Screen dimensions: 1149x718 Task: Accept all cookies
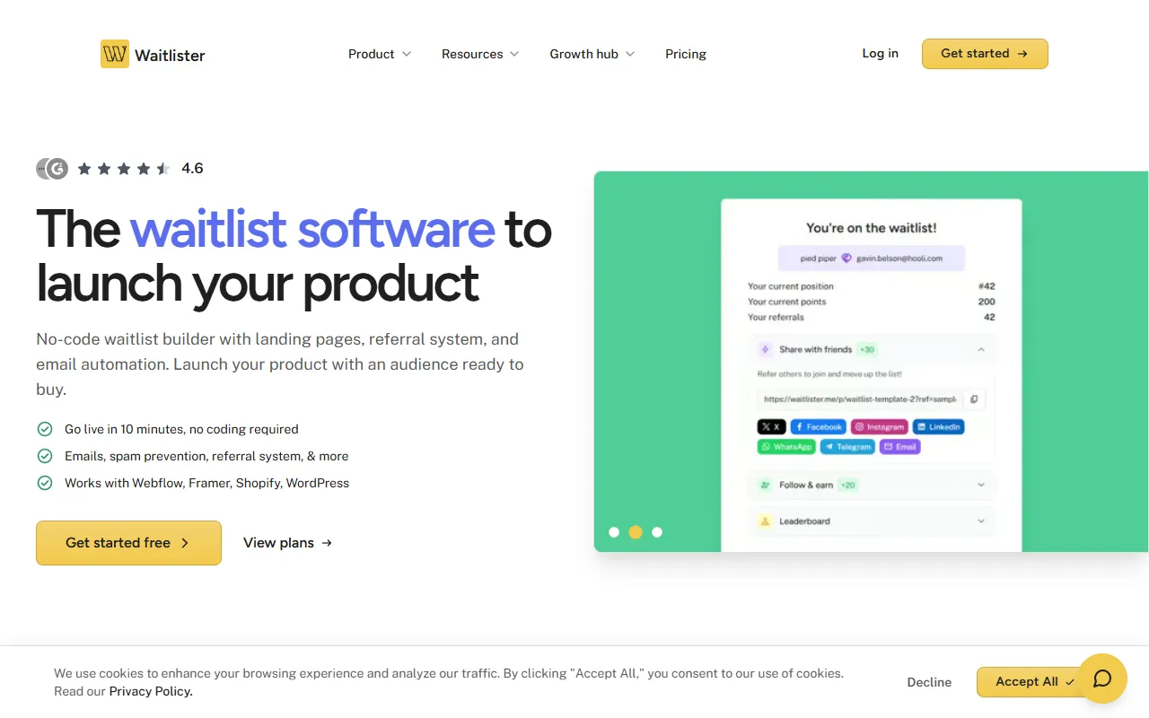(1034, 682)
